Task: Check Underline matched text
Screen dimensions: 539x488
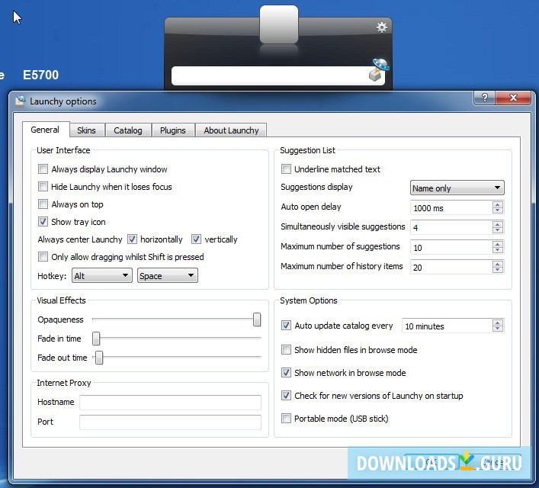Action: click(x=286, y=169)
